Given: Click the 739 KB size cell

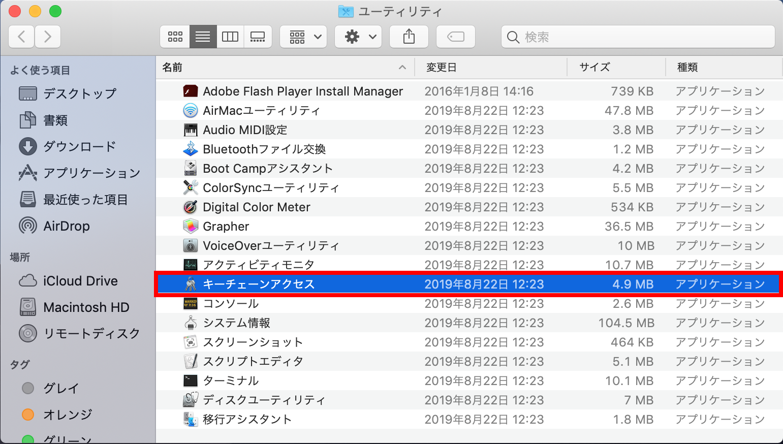Looking at the screenshot, I should click(632, 91).
